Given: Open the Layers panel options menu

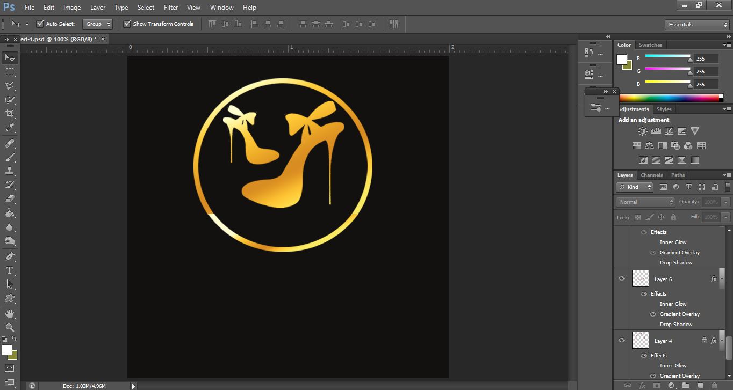Looking at the screenshot, I should tap(727, 175).
